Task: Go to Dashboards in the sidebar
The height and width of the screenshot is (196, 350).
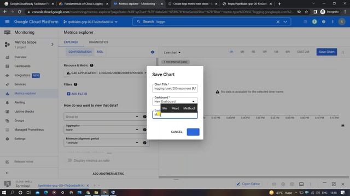Action: pyautogui.click(x=22, y=66)
